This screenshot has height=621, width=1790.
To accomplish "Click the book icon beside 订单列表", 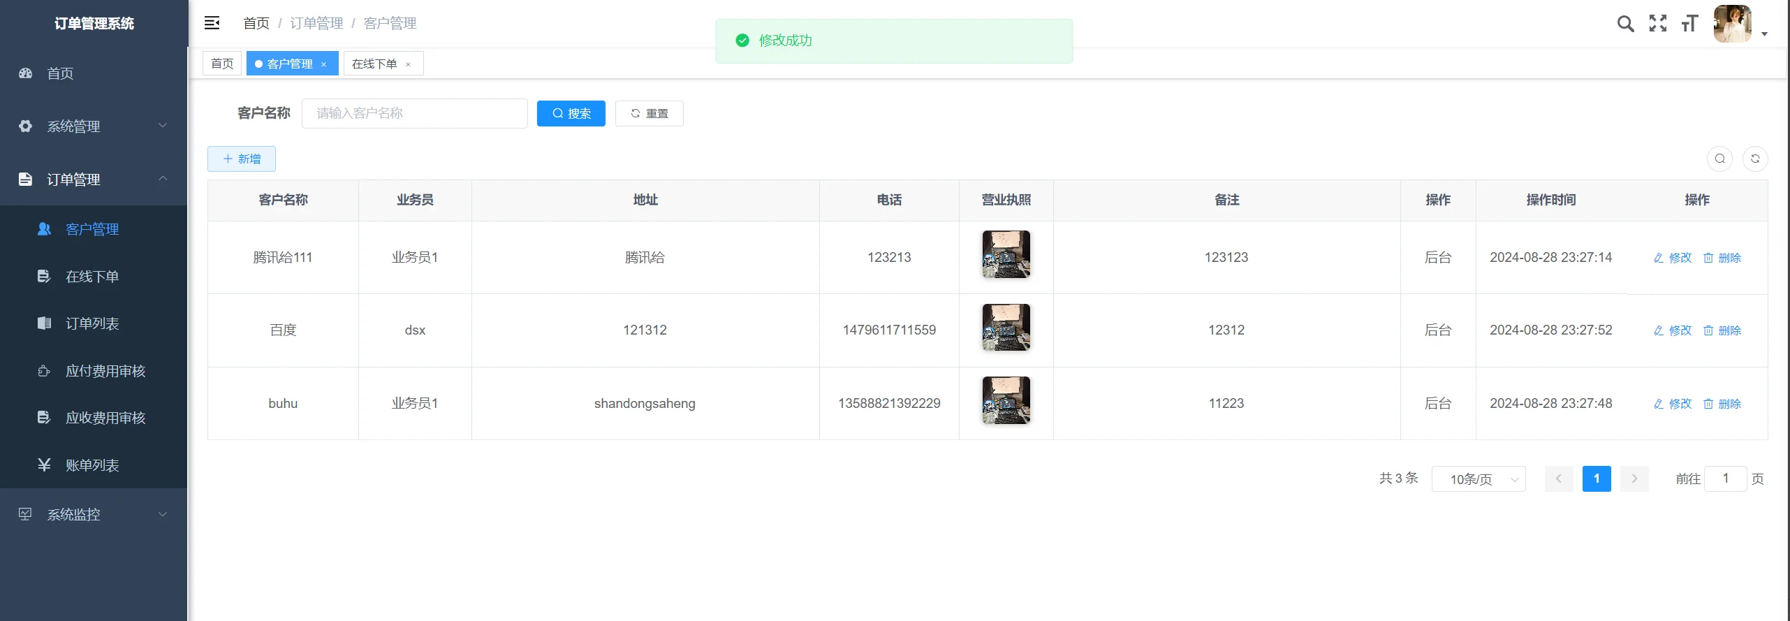I will tap(44, 323).
